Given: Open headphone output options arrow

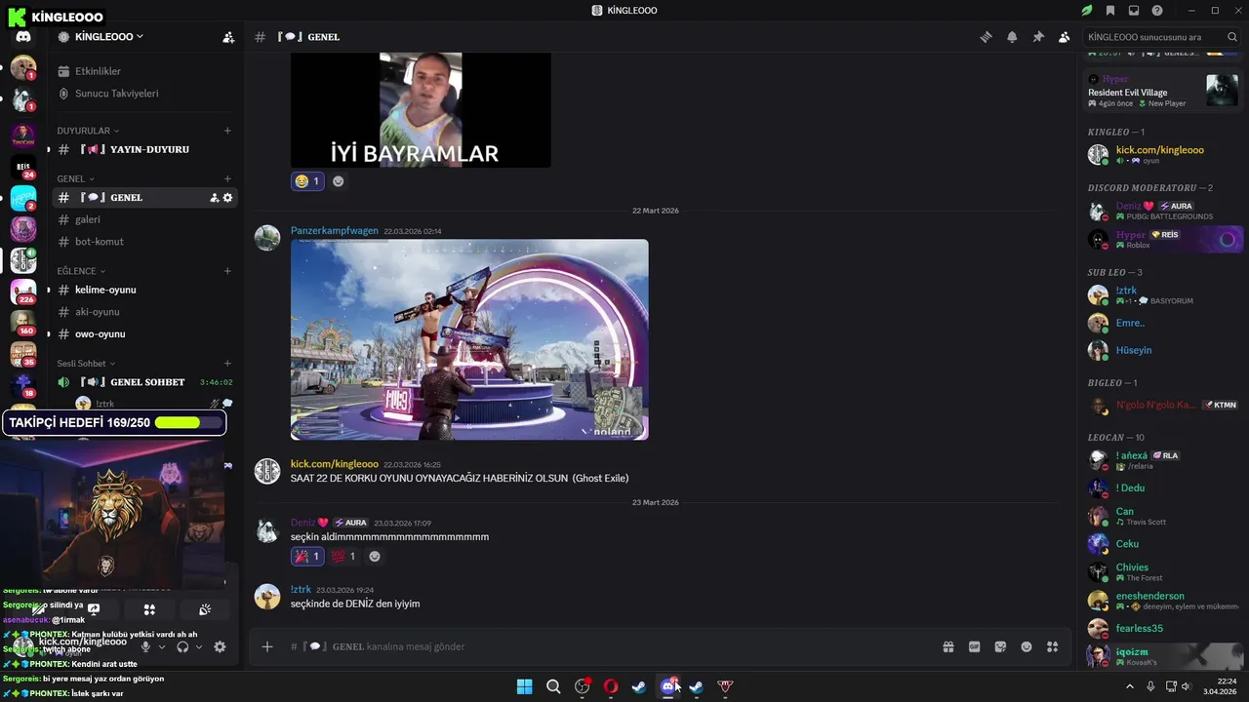Looking at the screenshot, I should (199, 646).
